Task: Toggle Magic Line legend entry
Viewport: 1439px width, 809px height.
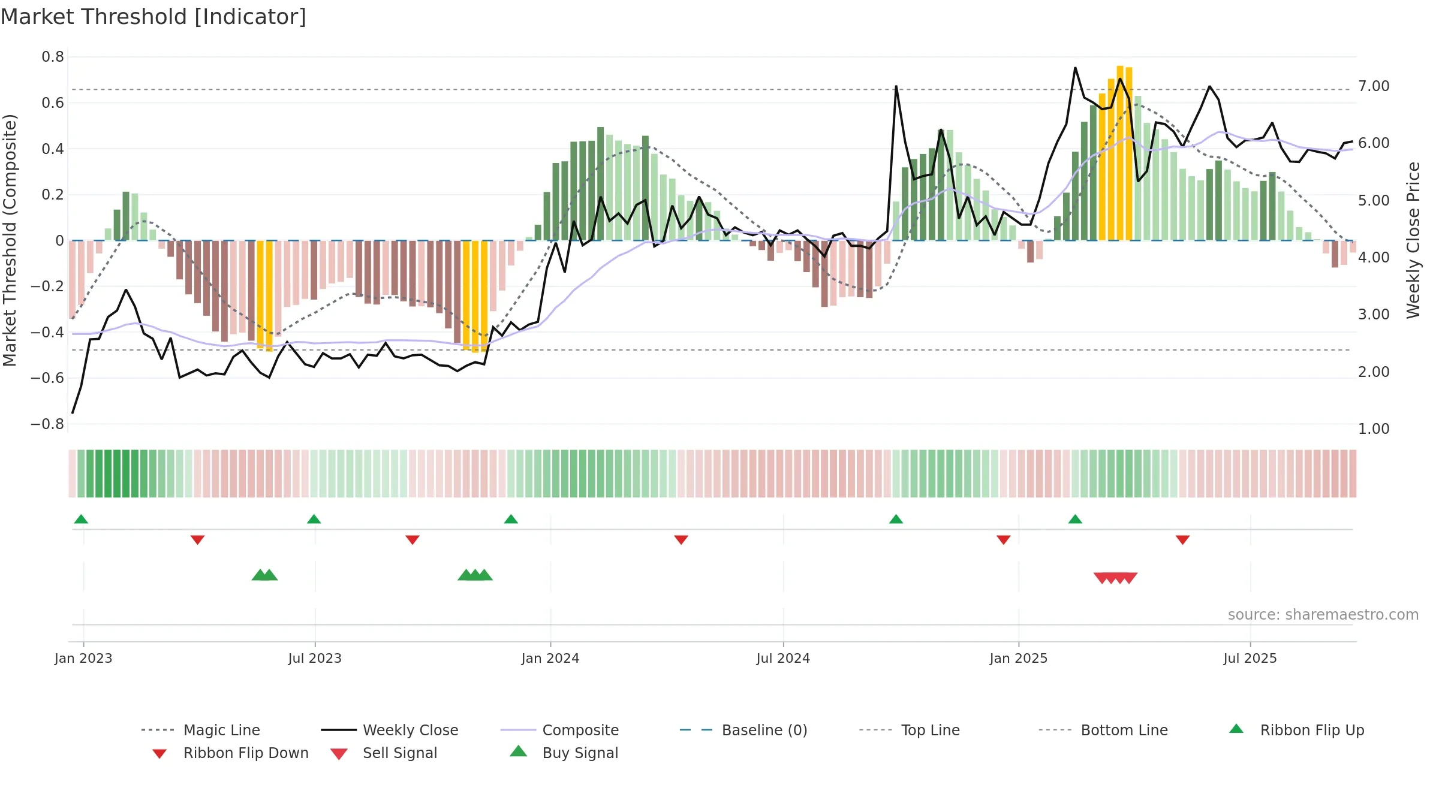Action: (200, 730)
